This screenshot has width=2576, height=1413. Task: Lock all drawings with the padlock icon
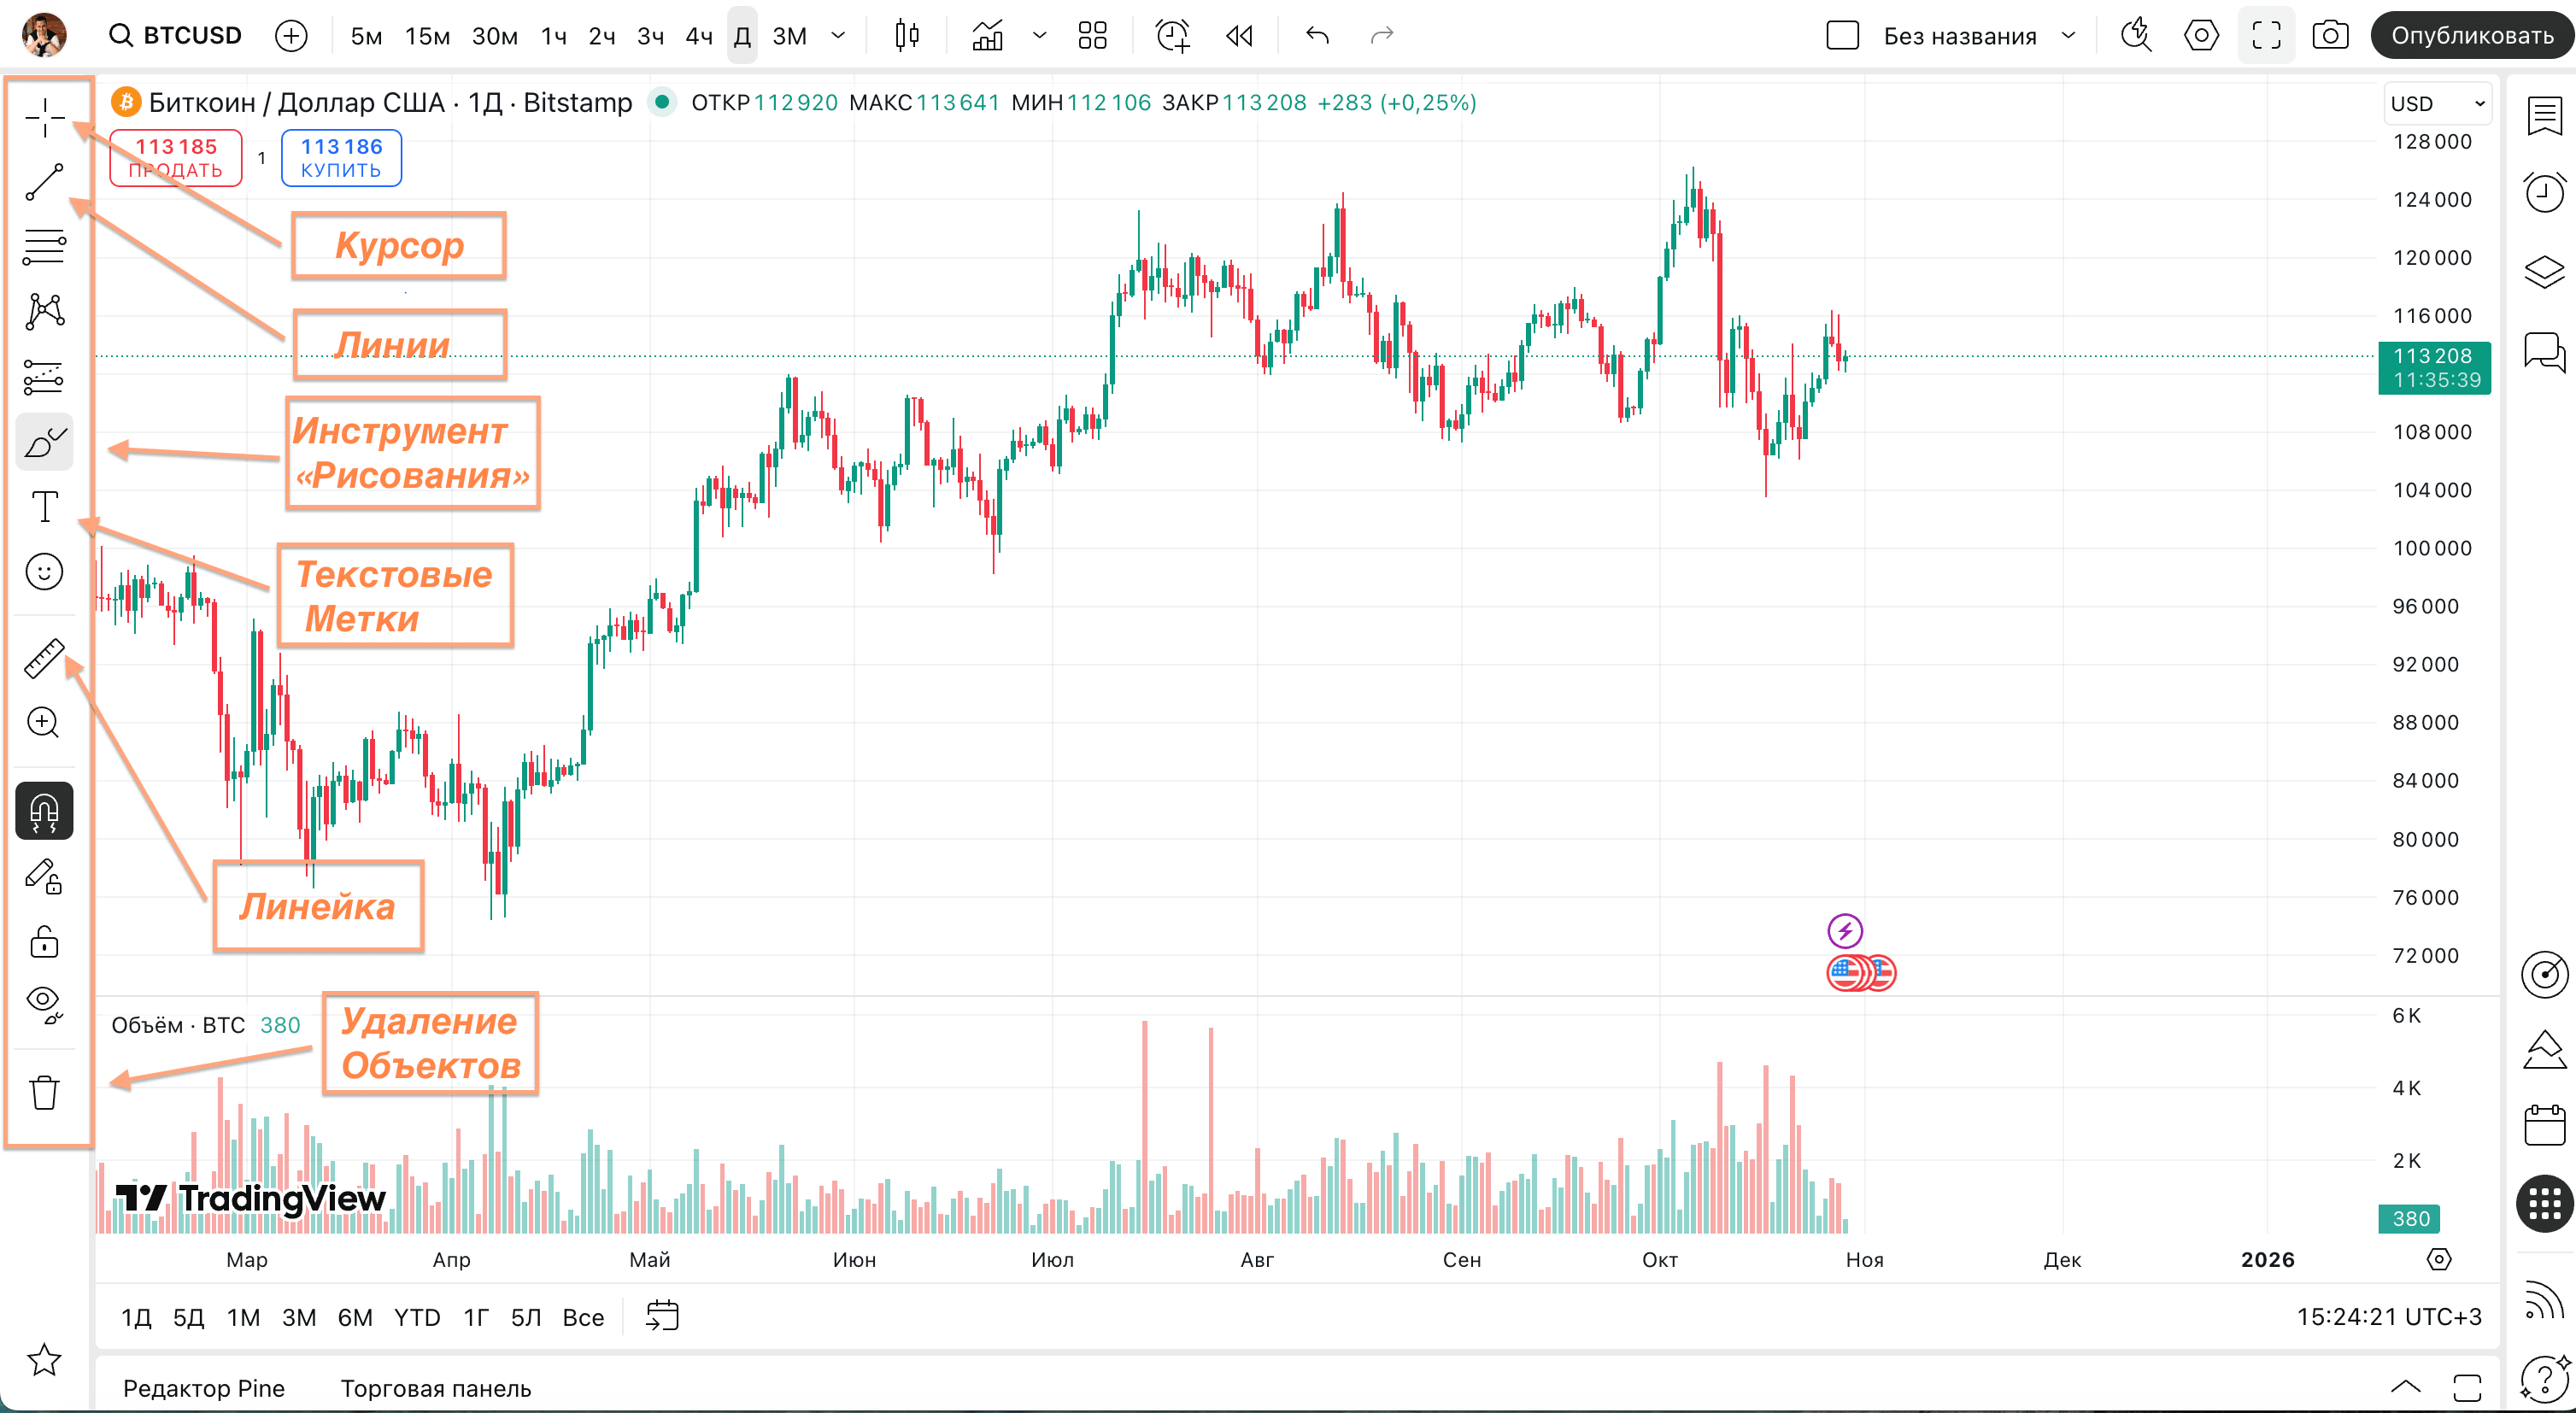44,941
